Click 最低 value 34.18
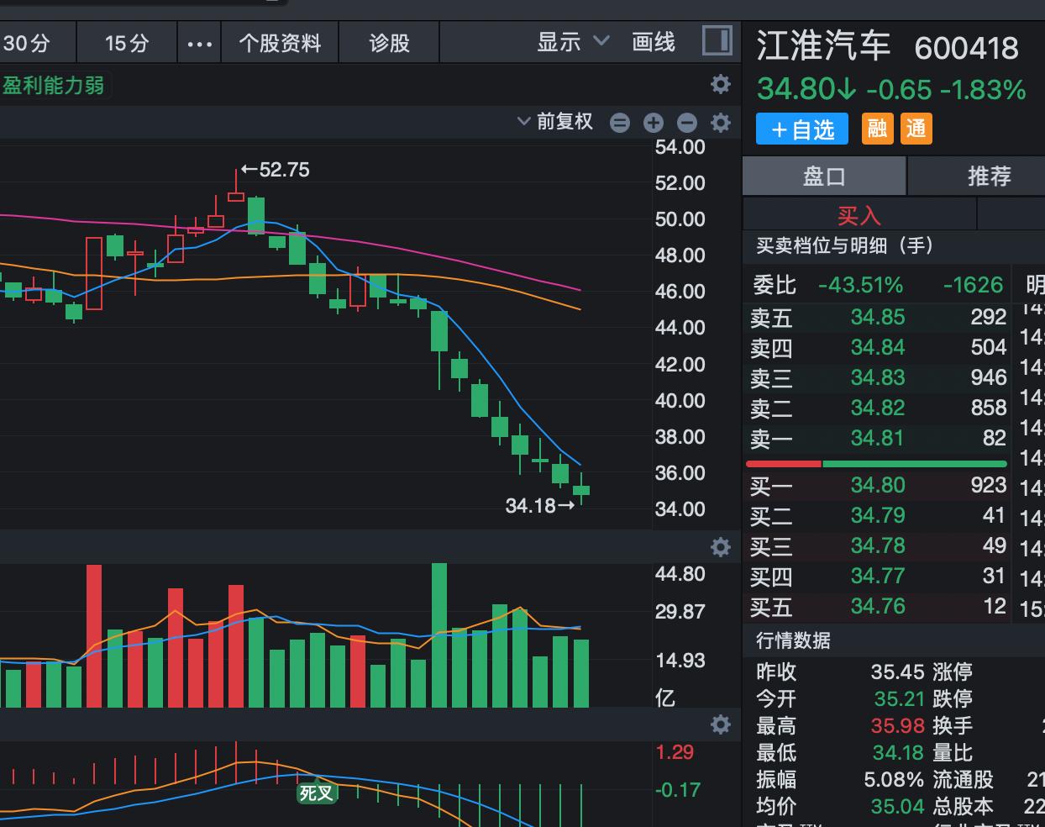 click(x=899, y=753)
